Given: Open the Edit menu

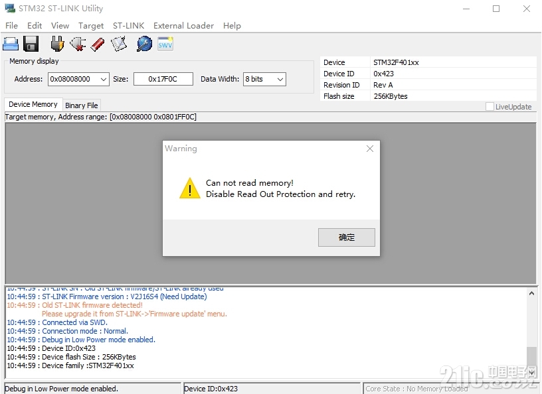Looking at the screenshot, I should click(x=35, y=26).
